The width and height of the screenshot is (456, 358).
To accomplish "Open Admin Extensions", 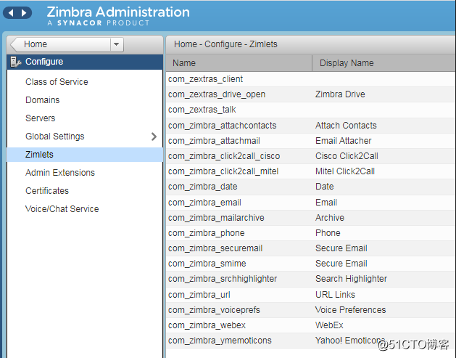I will 60,172.
